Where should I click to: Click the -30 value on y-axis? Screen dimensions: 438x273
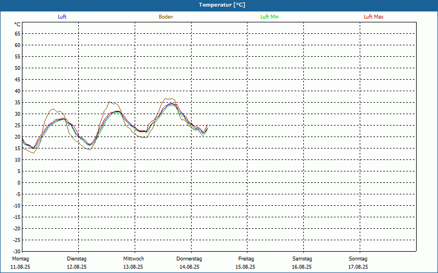[x=16, y=252]
